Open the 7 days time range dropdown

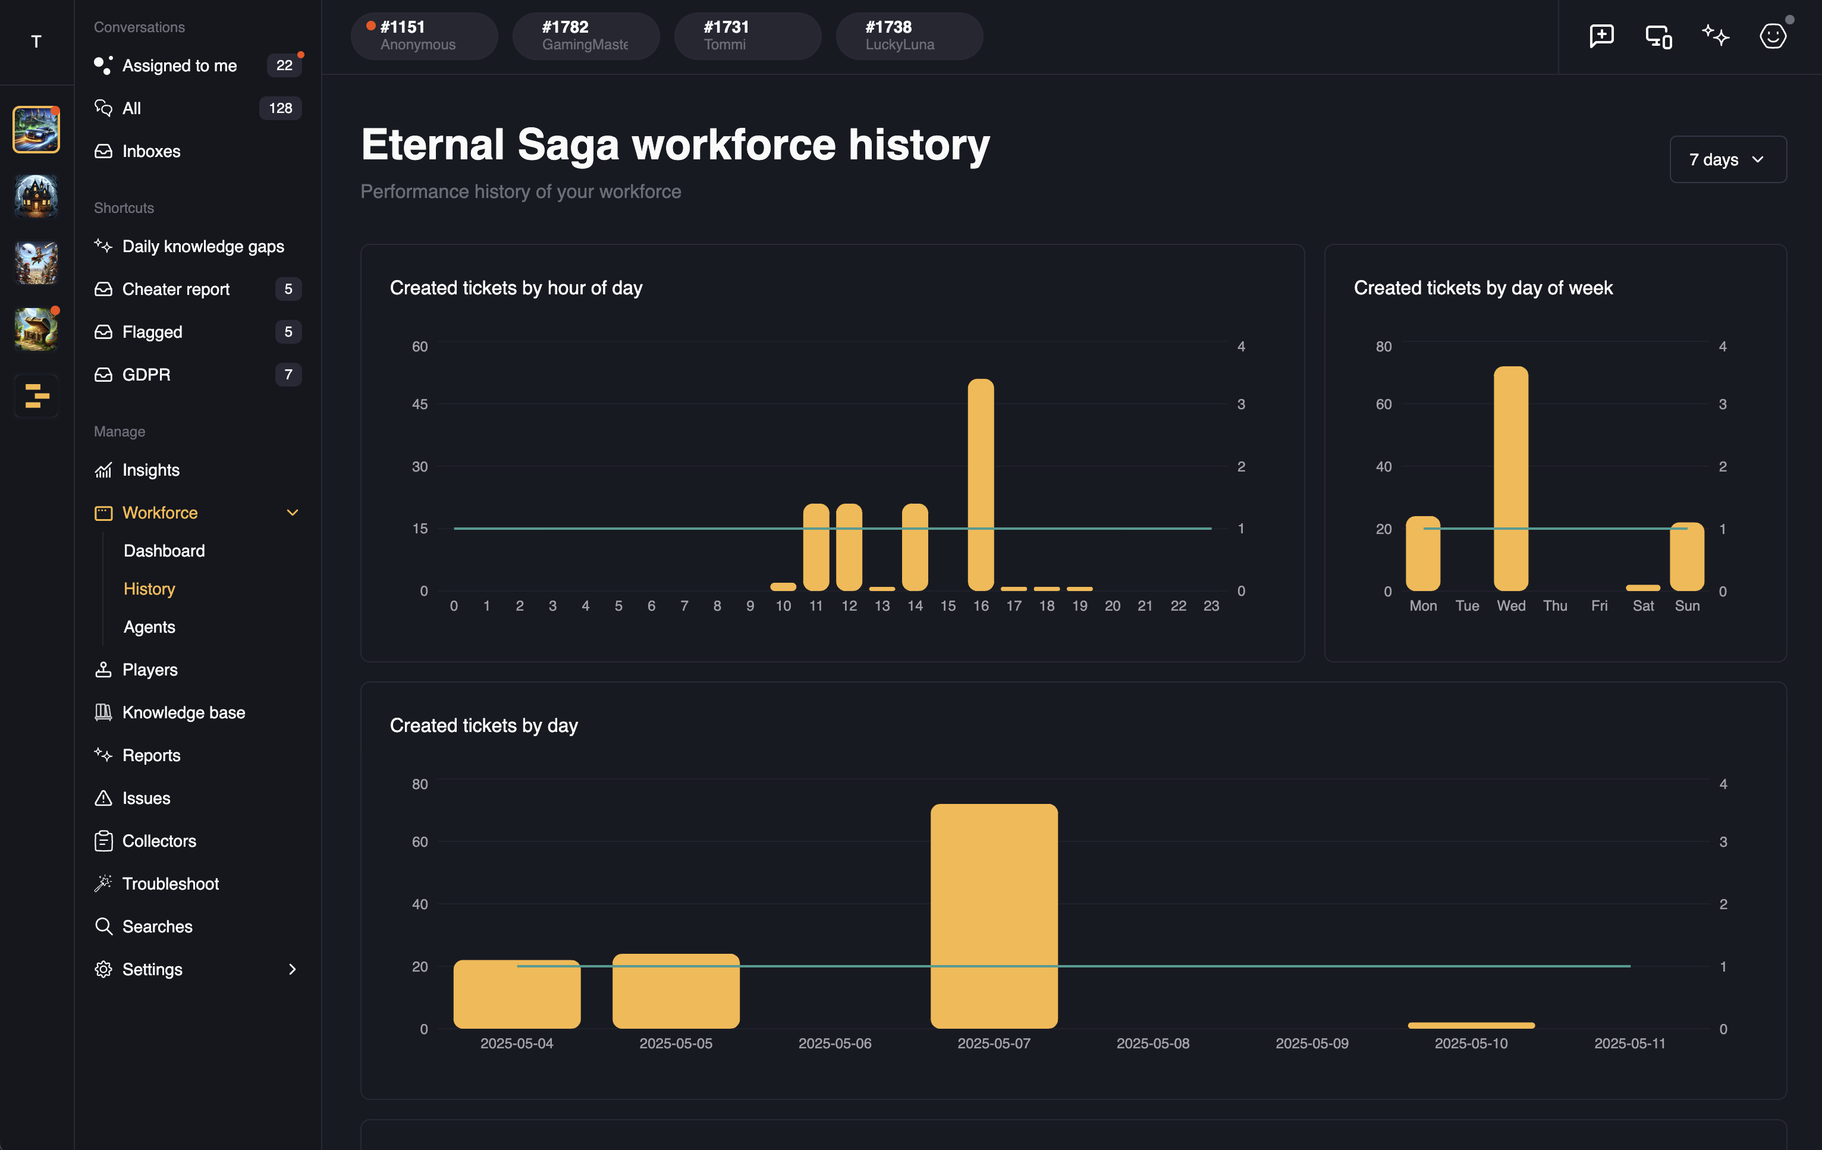click(1727, 159)
